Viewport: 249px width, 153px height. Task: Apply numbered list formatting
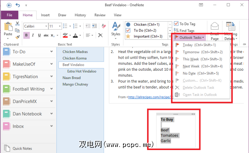tap(75, 26)
